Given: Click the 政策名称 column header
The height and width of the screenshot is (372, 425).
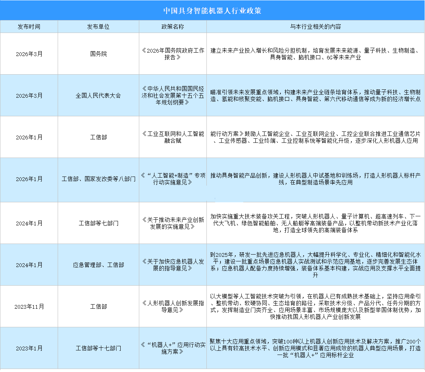Looking at the screenshot, I should coord(173,27).
